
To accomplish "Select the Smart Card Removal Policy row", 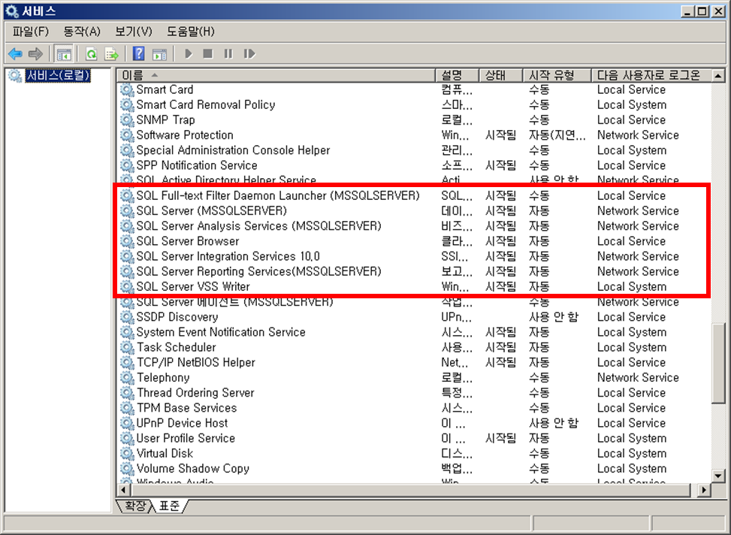I will (415, 105).
